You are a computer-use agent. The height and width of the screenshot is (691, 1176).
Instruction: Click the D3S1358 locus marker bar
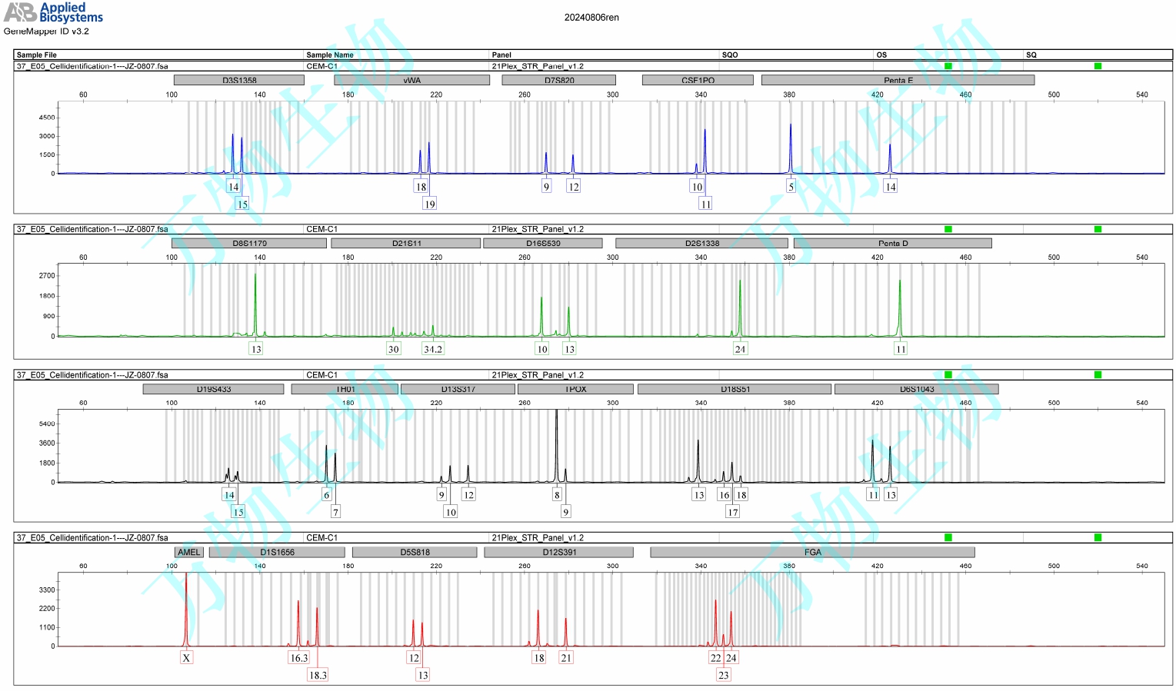pos(239,80)
